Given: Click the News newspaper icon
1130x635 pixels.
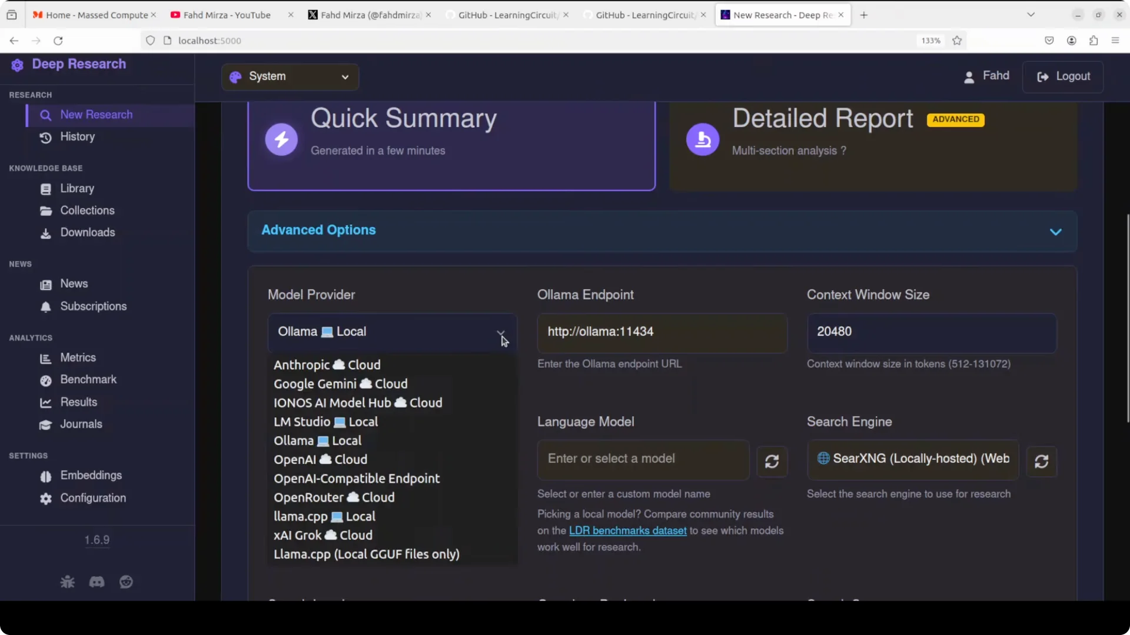Looking at the screenshot, I should tap(45, 285).
